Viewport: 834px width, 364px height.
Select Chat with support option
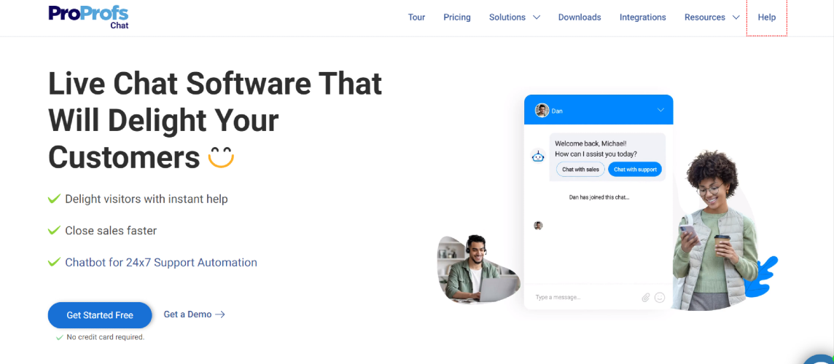(x=635, y=170)
